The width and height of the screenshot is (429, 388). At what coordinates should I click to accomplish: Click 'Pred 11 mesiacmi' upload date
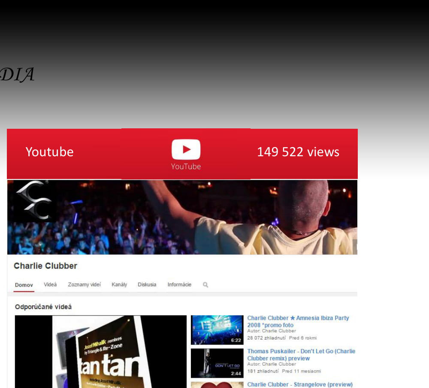pos(302,371)
